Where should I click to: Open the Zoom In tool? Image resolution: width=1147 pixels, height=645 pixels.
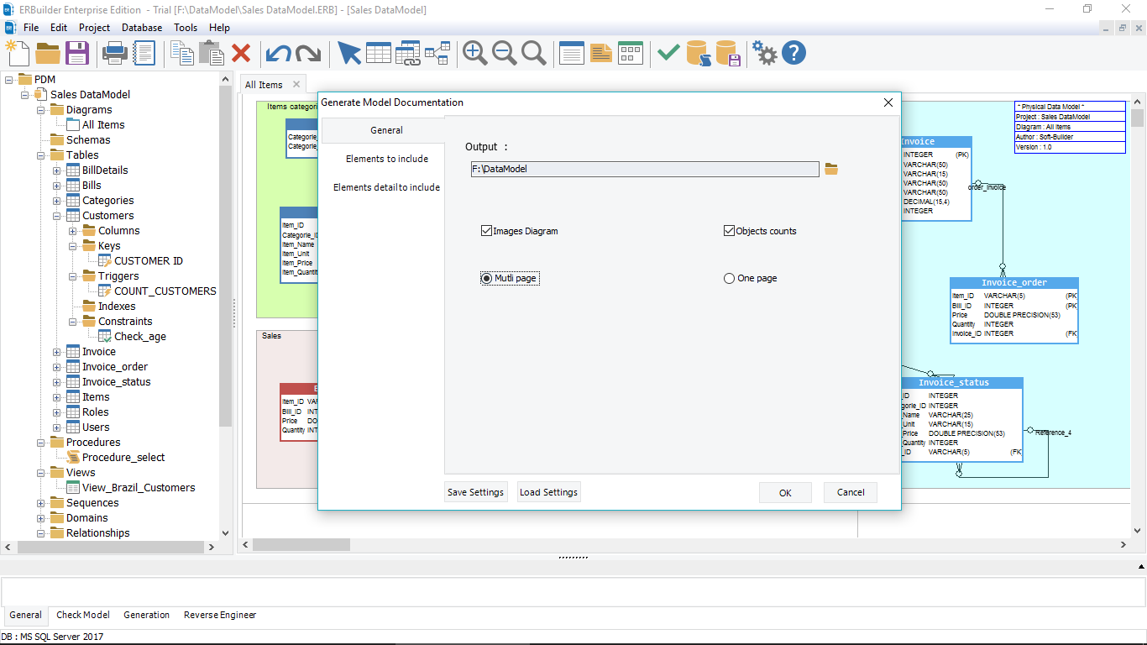[474, 52]
